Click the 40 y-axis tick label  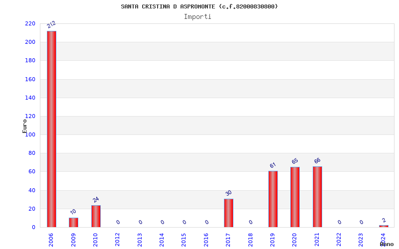[32, 190]
